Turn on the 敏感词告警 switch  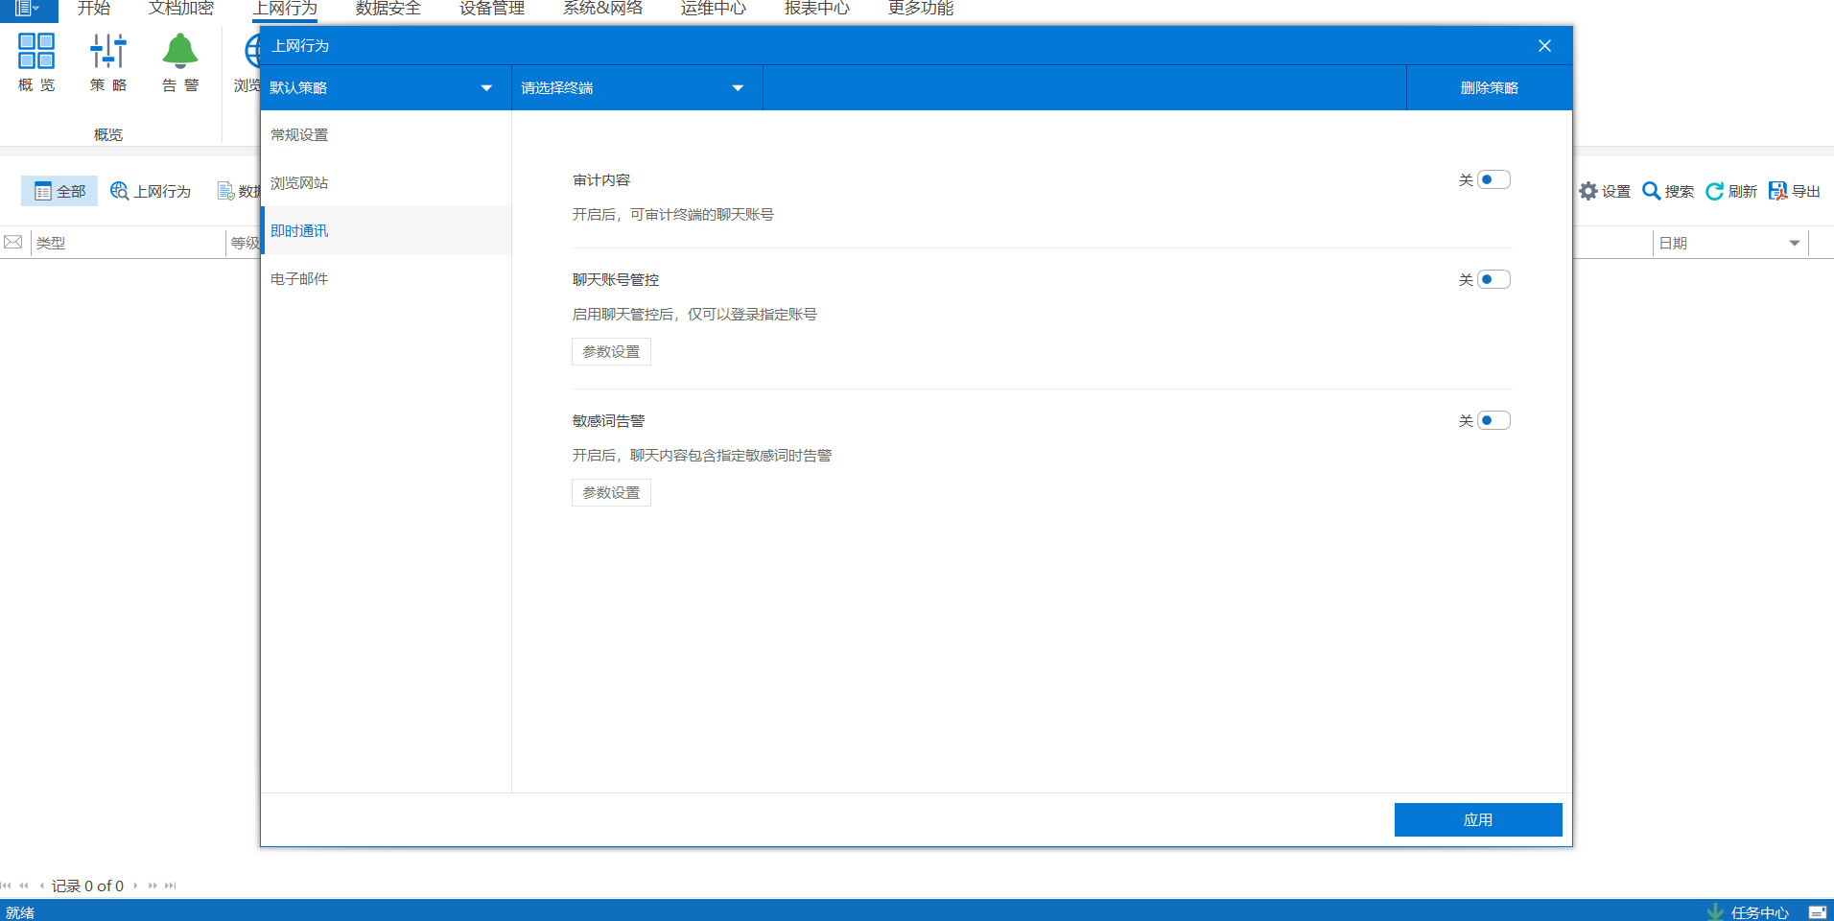[x=1493, y=421]
